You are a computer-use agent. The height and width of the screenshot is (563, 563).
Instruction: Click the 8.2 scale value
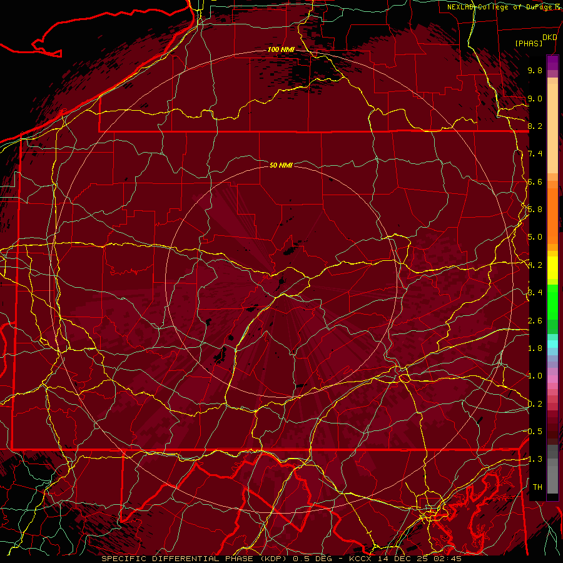coord(535,126)
